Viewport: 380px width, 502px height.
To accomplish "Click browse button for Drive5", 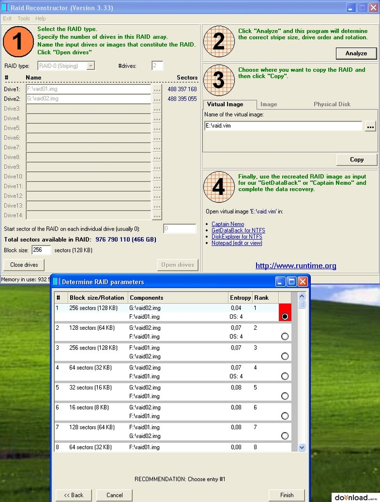I will (156, 128).
